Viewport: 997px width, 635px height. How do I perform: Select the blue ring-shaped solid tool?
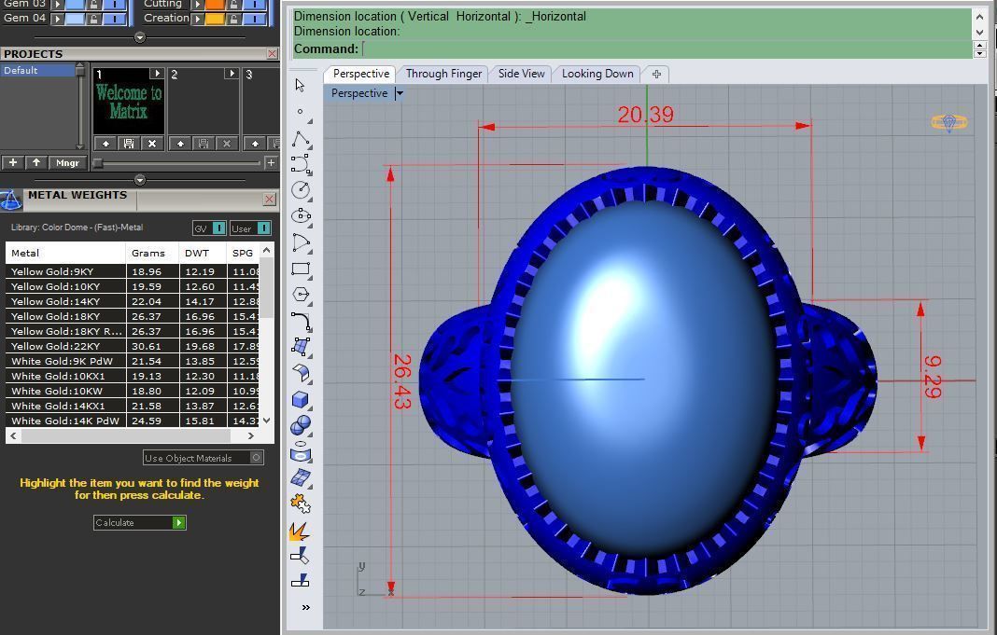point(301,452)
